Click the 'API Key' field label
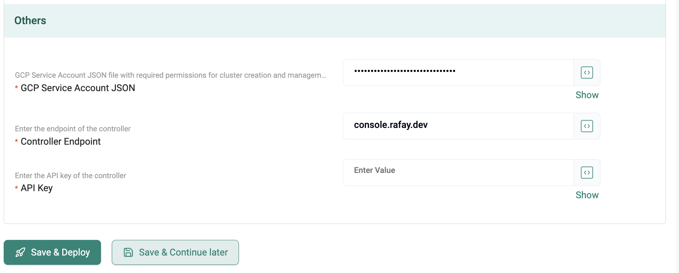679x273 pixels. click(x=37, y=188)
